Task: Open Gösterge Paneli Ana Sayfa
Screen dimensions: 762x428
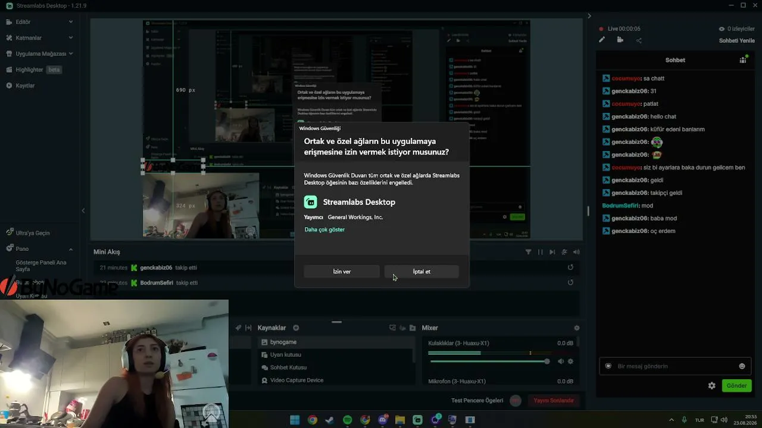Action: coord(41,266)
